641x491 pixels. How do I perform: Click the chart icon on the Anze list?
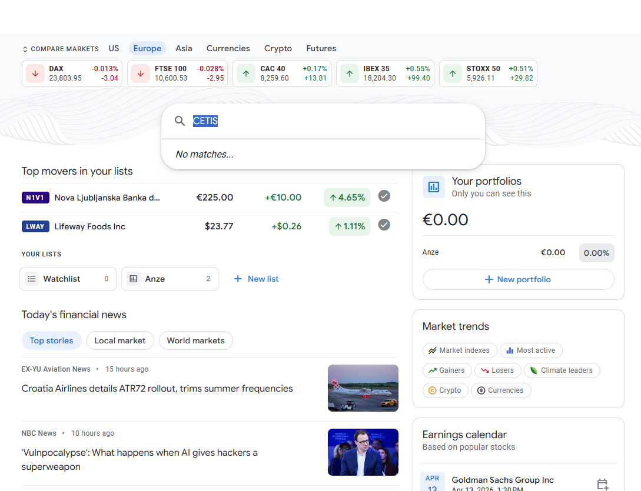click(134, 278)
